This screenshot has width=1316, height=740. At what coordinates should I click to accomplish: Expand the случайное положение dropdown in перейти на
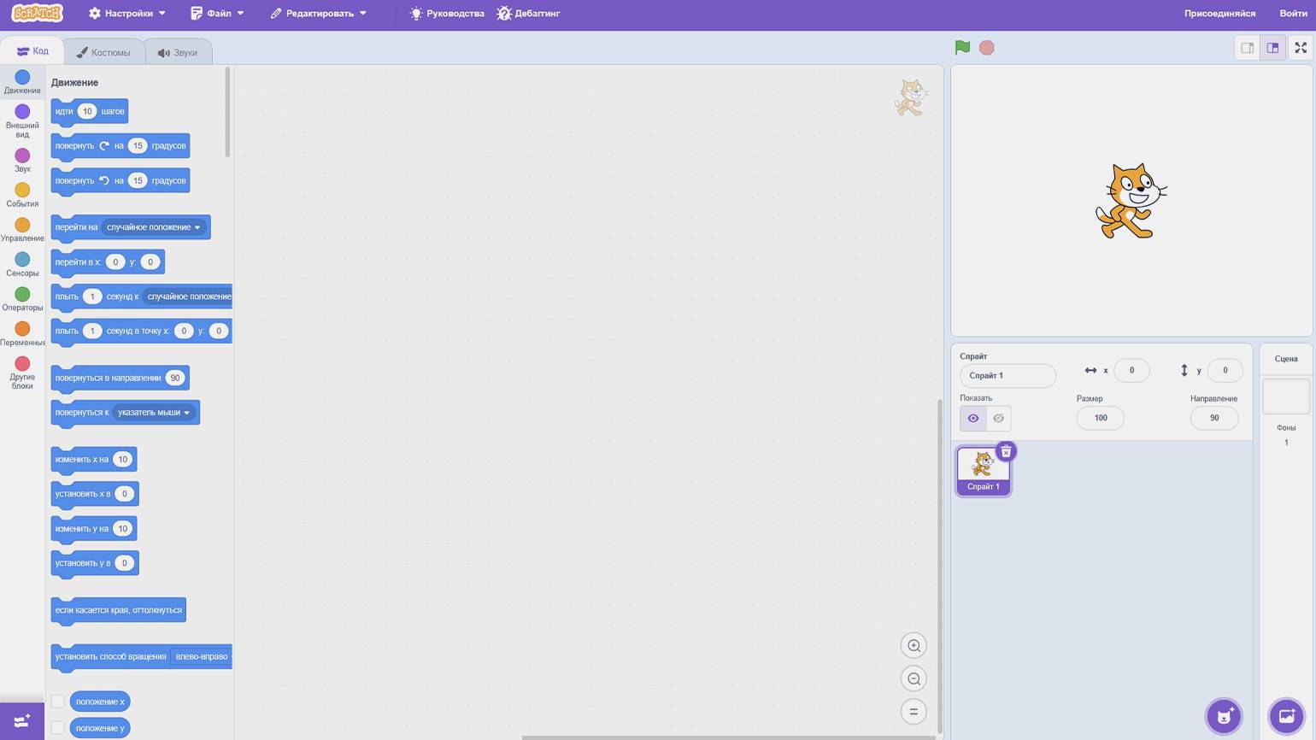tap(197, 227)
